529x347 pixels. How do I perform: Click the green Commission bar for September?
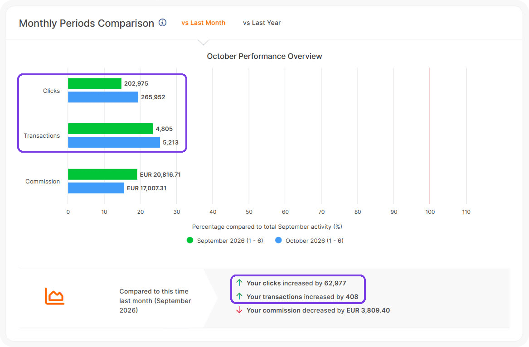(x=102, y=174)
